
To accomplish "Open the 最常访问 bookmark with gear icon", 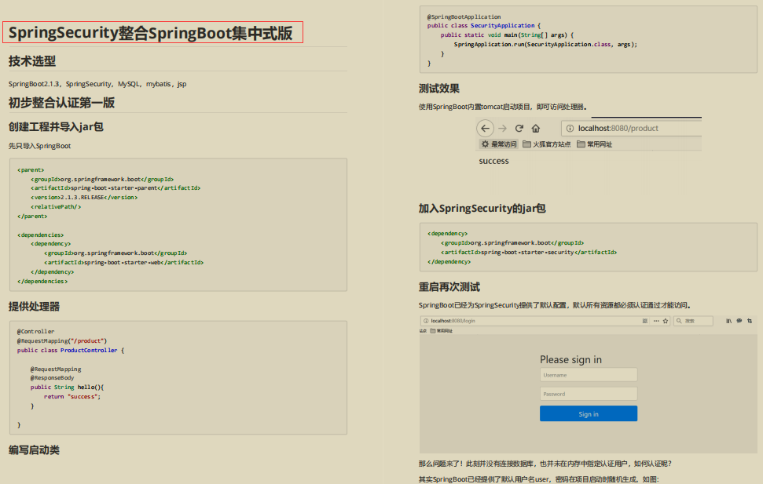I will pos(499,144).
